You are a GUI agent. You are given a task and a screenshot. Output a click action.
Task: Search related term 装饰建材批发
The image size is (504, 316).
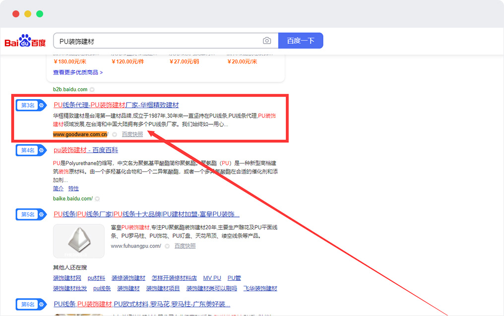[70, 288]
